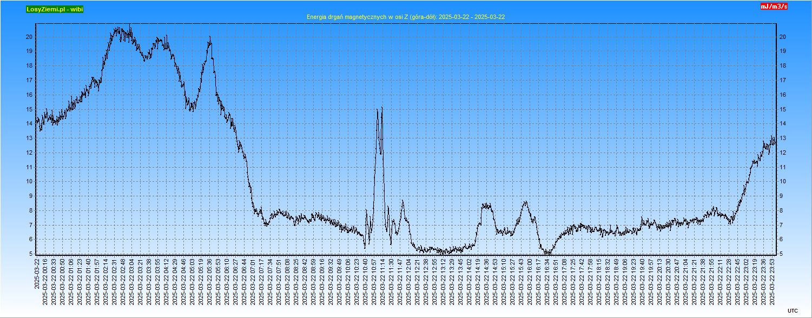Click the 2025-03-22 23:53 time label
The height and width of the screenshot is (318, 812).
coord(773,281)
